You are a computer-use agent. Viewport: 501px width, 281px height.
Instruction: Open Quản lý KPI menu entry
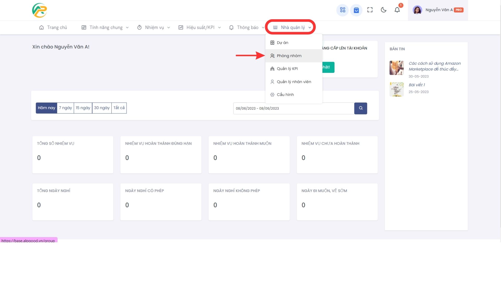[294, 69]
